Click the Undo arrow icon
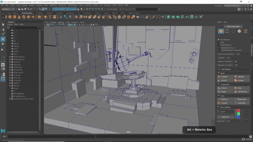The height and width of the screenshot is (142, 253). point(28,9)
